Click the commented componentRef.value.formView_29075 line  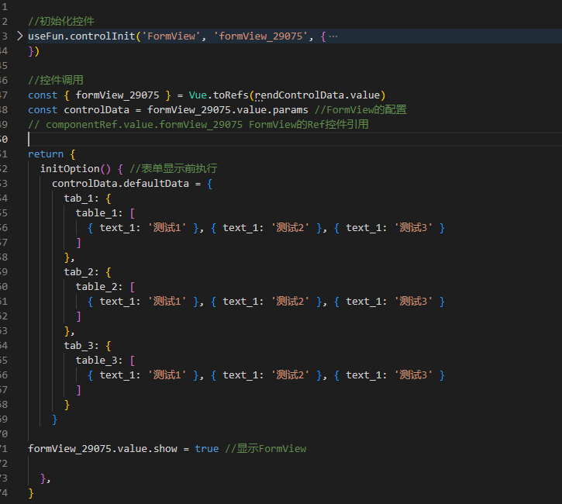pyautogui.click(x=198, y=124)
